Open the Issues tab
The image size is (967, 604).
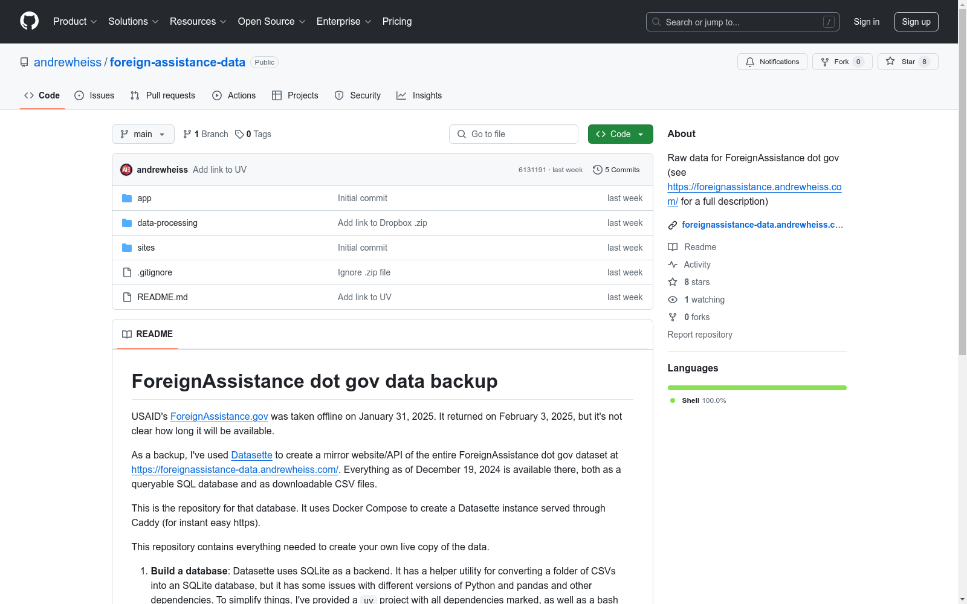[x=94, y=95]
